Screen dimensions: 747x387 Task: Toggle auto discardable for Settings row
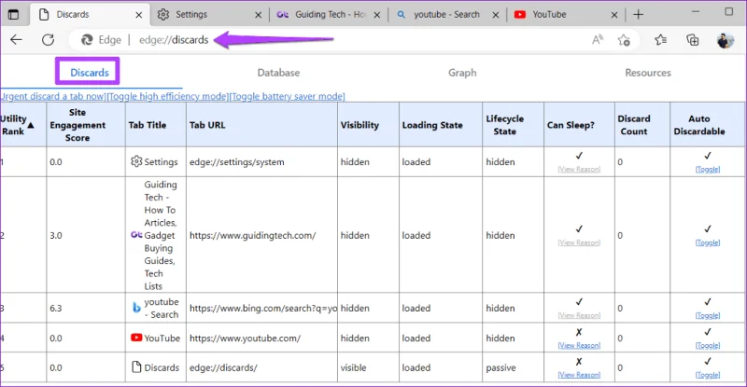tap(708, 169)
